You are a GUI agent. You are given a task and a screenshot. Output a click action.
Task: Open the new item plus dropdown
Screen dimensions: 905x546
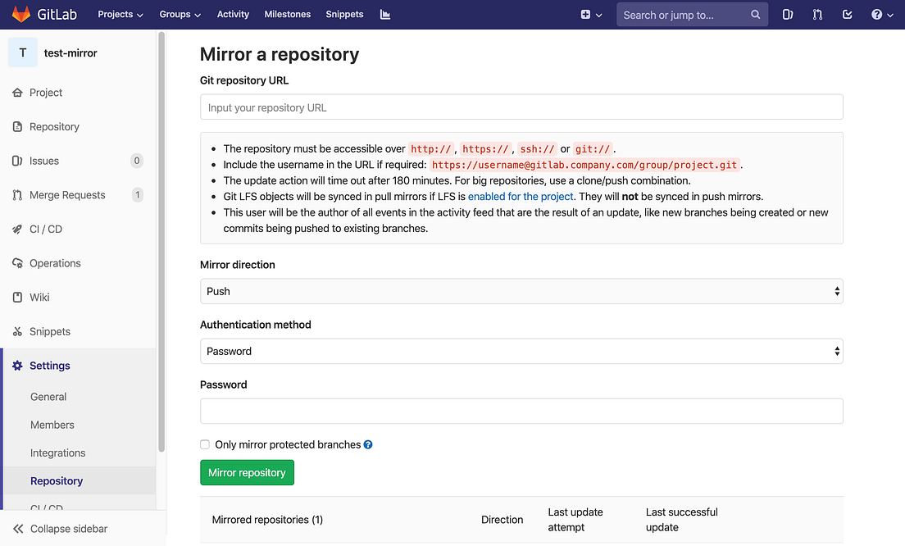[x=591, y=14]
